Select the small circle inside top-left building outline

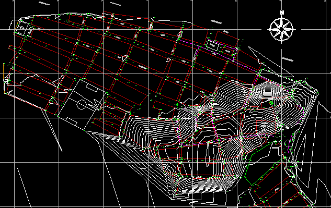tap(22, 28)
